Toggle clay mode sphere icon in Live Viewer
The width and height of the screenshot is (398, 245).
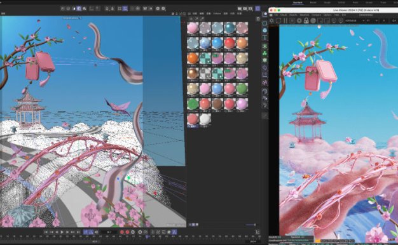point(313,20)
